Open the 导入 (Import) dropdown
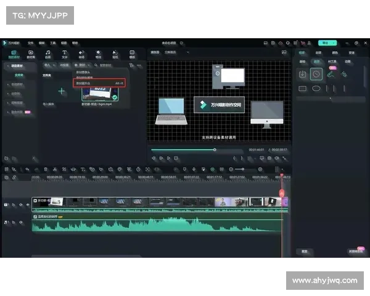 click(48, 65)
